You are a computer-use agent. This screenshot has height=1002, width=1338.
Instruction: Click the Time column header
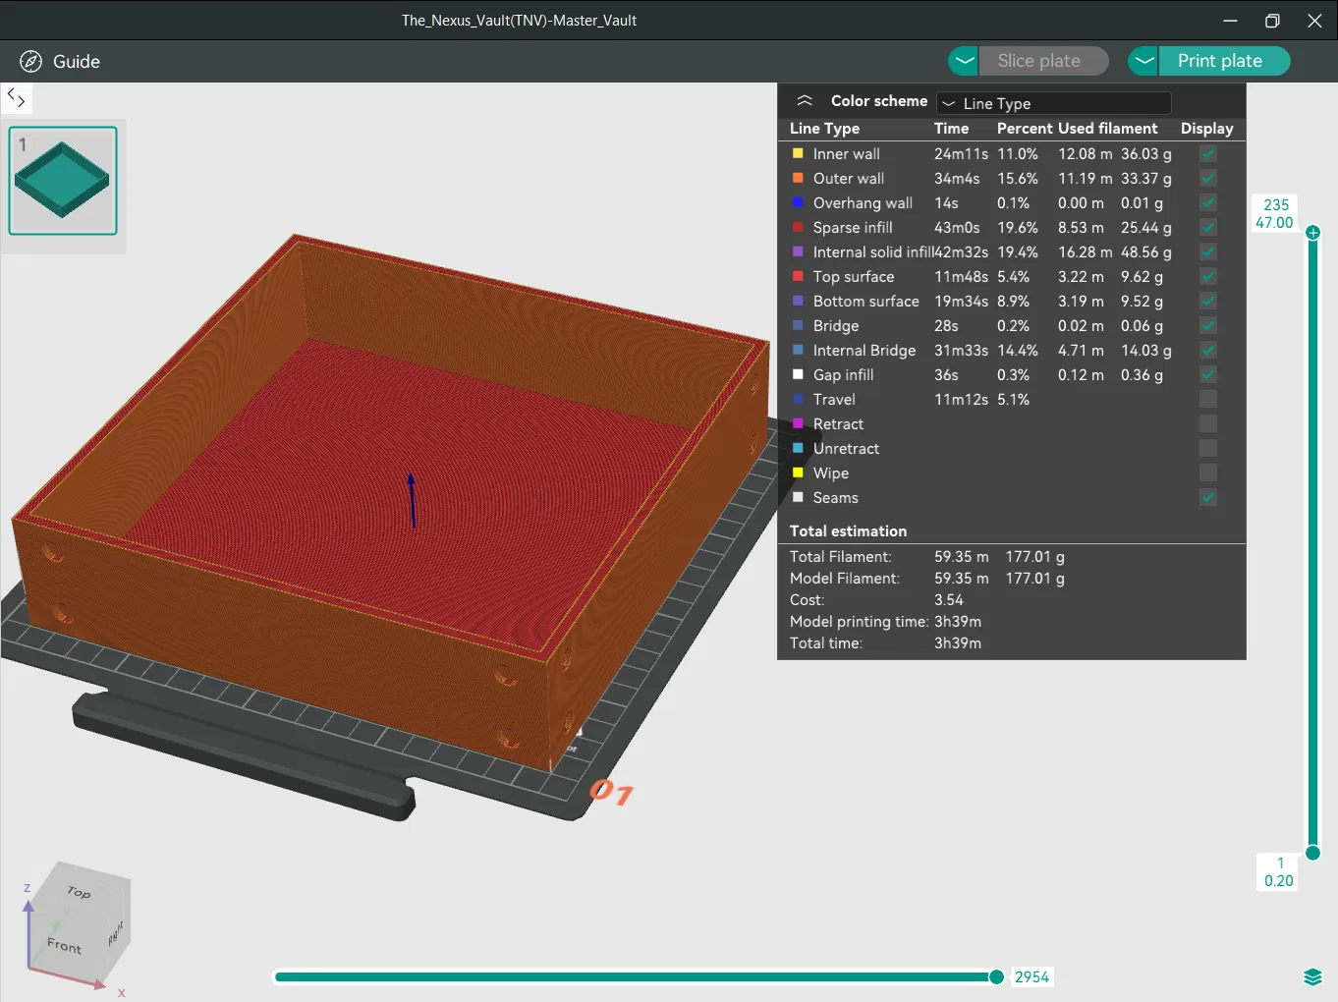(x=951, y=129)
